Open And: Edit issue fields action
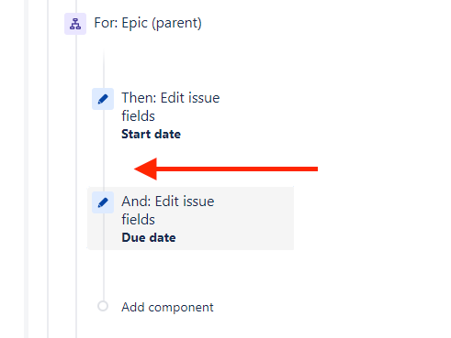This screenshot has height=338, width=451. point(168,211)
